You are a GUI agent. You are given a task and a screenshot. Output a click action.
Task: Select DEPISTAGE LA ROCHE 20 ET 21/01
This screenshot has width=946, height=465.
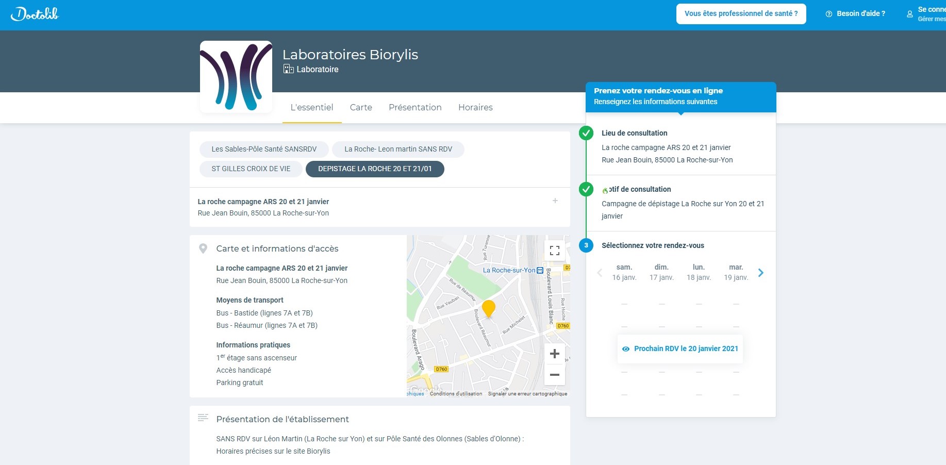point(375,169)
